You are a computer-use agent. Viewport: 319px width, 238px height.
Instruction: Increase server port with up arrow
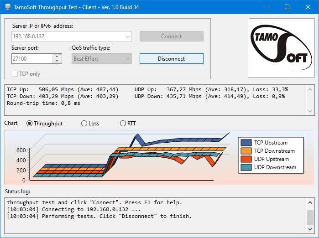coord(57,56)
